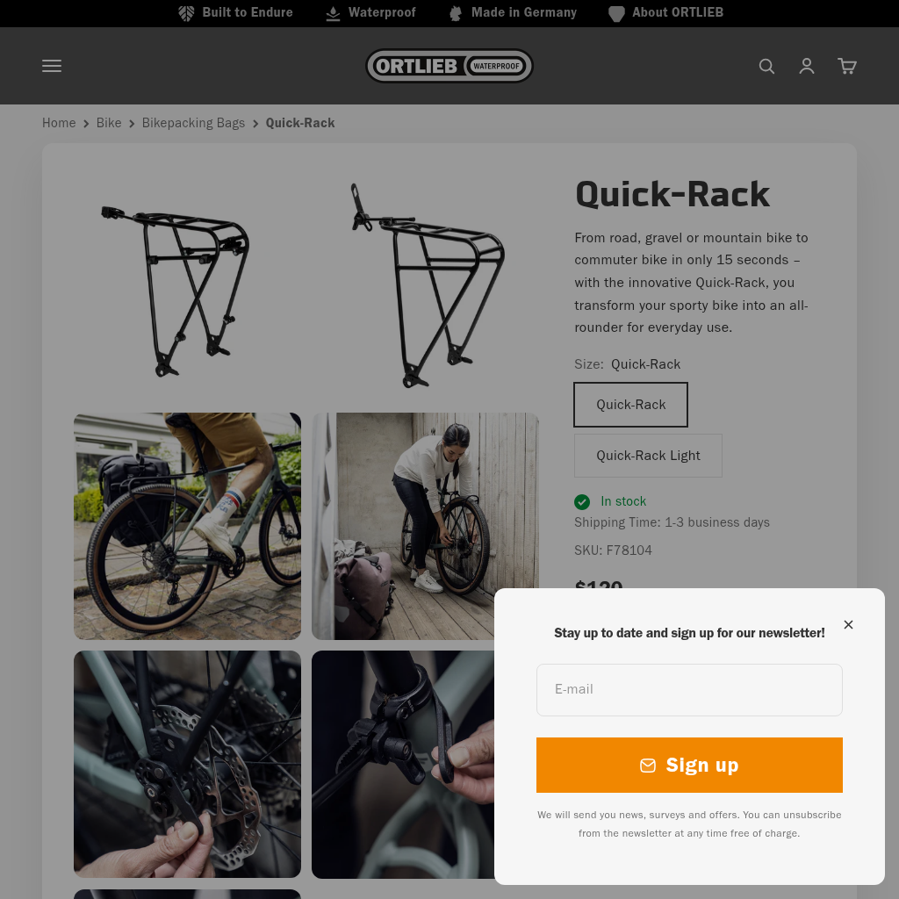899x899 pixels.
Task: Click the Made in Germany icon
Action: coord(456,13)
